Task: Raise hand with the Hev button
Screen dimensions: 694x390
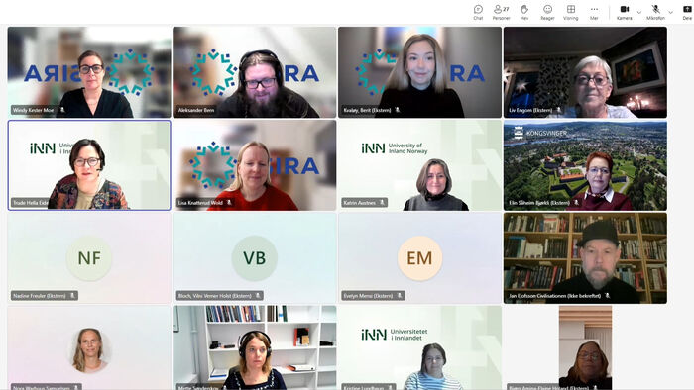Action: (524, 12)
